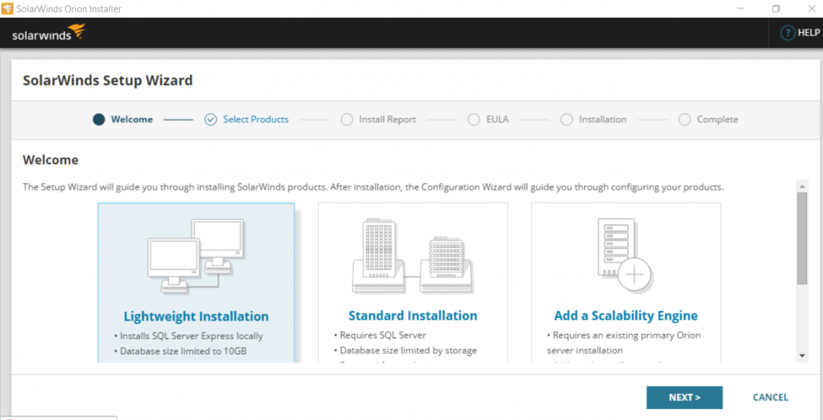The height and width of the screenshot is (420, 823).
Task: Click the vertical scrollbar thumb
Action: tap(802, 237)
